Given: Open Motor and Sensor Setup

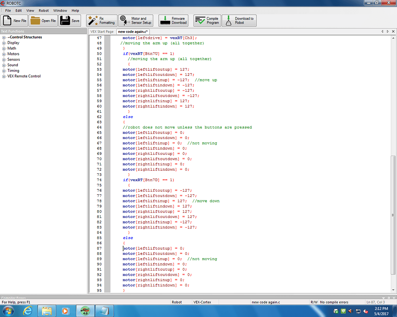Looking at the screenshot, I should [136, 21].
